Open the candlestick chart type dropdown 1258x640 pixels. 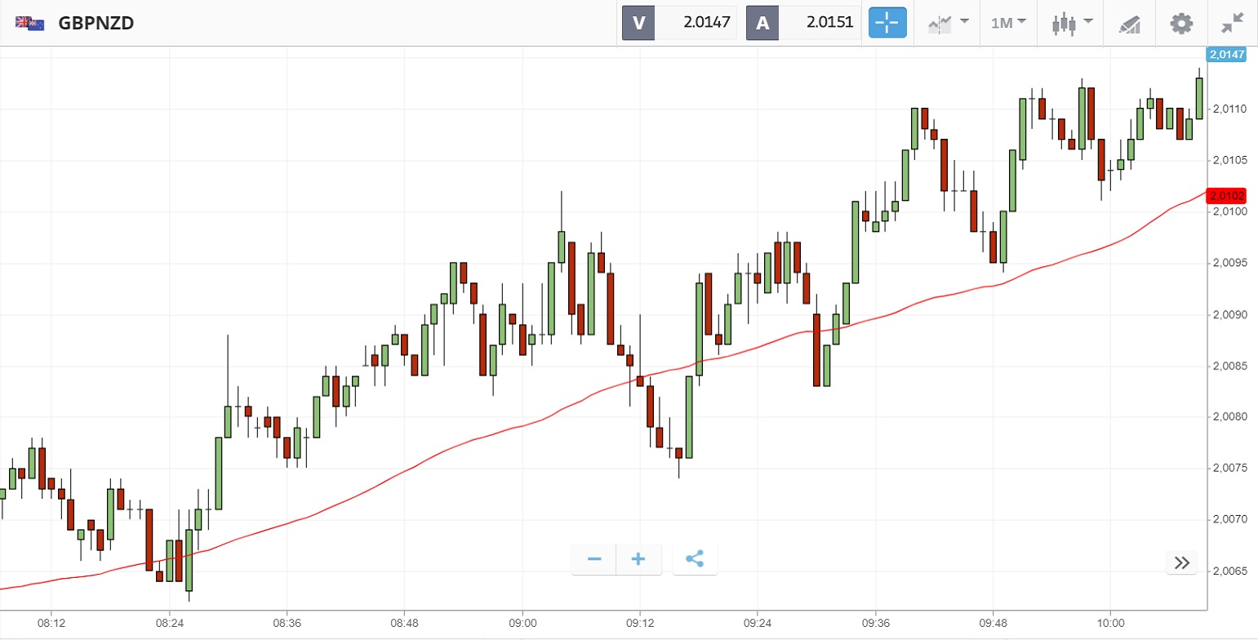pyautogui.click(x=1071, y=23)
